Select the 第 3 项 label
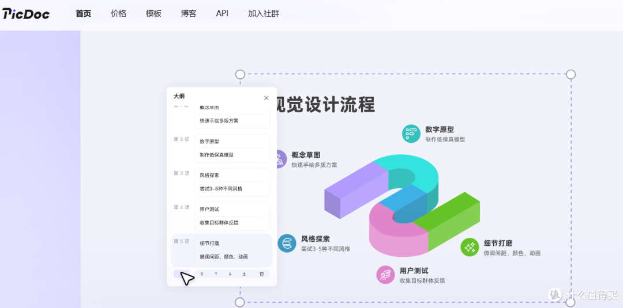 (182, 173)
